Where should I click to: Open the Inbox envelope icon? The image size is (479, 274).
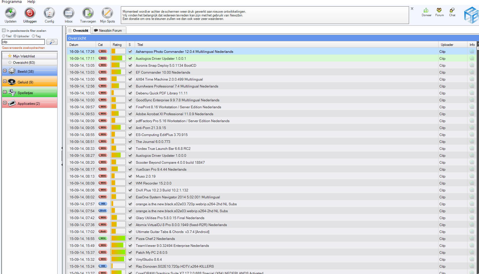(x=69, y=13)
